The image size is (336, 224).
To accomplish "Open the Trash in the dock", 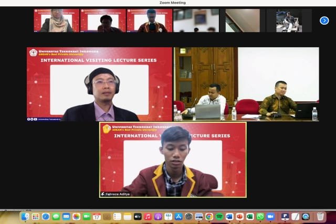I will tap(320, 217).
